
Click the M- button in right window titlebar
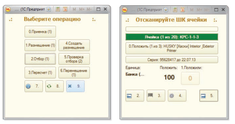pyautogui.click(x=207, y=10)
